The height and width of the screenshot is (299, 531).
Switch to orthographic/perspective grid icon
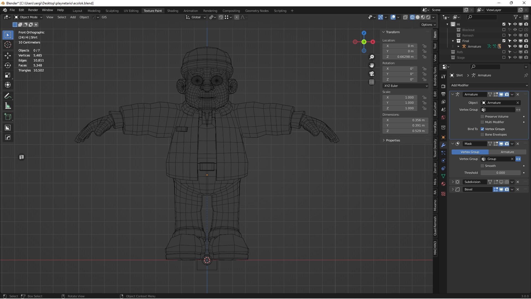point(372,82)
